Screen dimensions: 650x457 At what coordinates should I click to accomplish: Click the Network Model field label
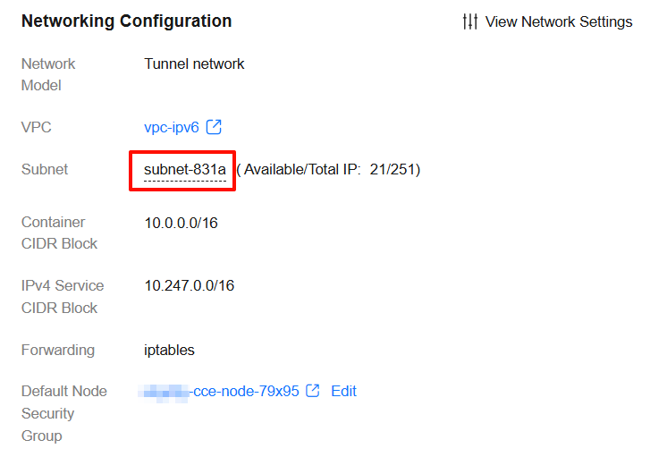click(48, 75)
